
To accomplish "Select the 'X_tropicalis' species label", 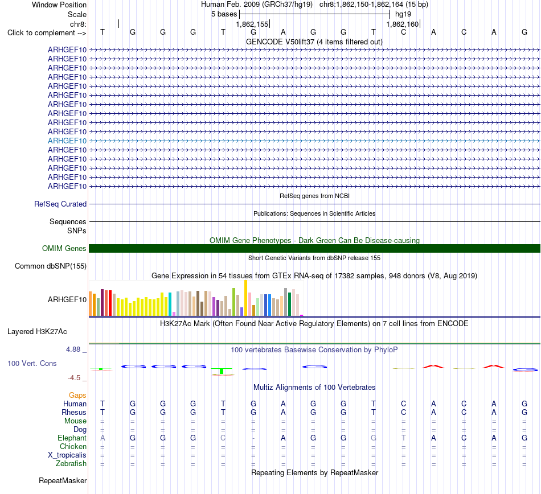I will 67,455.
